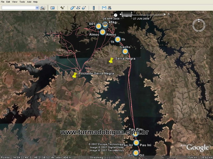Select the Add Path tool
The height and width of the screenshot is (159, 213).
78,8
